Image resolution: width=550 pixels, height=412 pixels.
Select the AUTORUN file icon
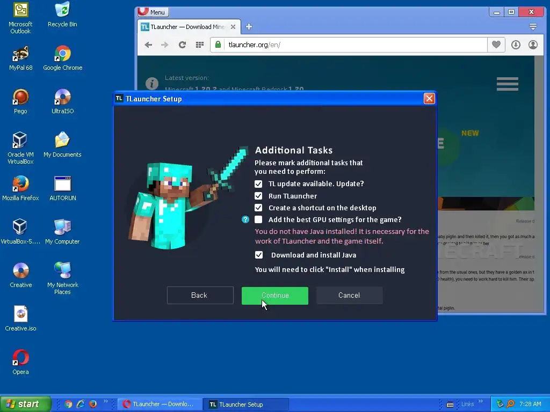63,188
